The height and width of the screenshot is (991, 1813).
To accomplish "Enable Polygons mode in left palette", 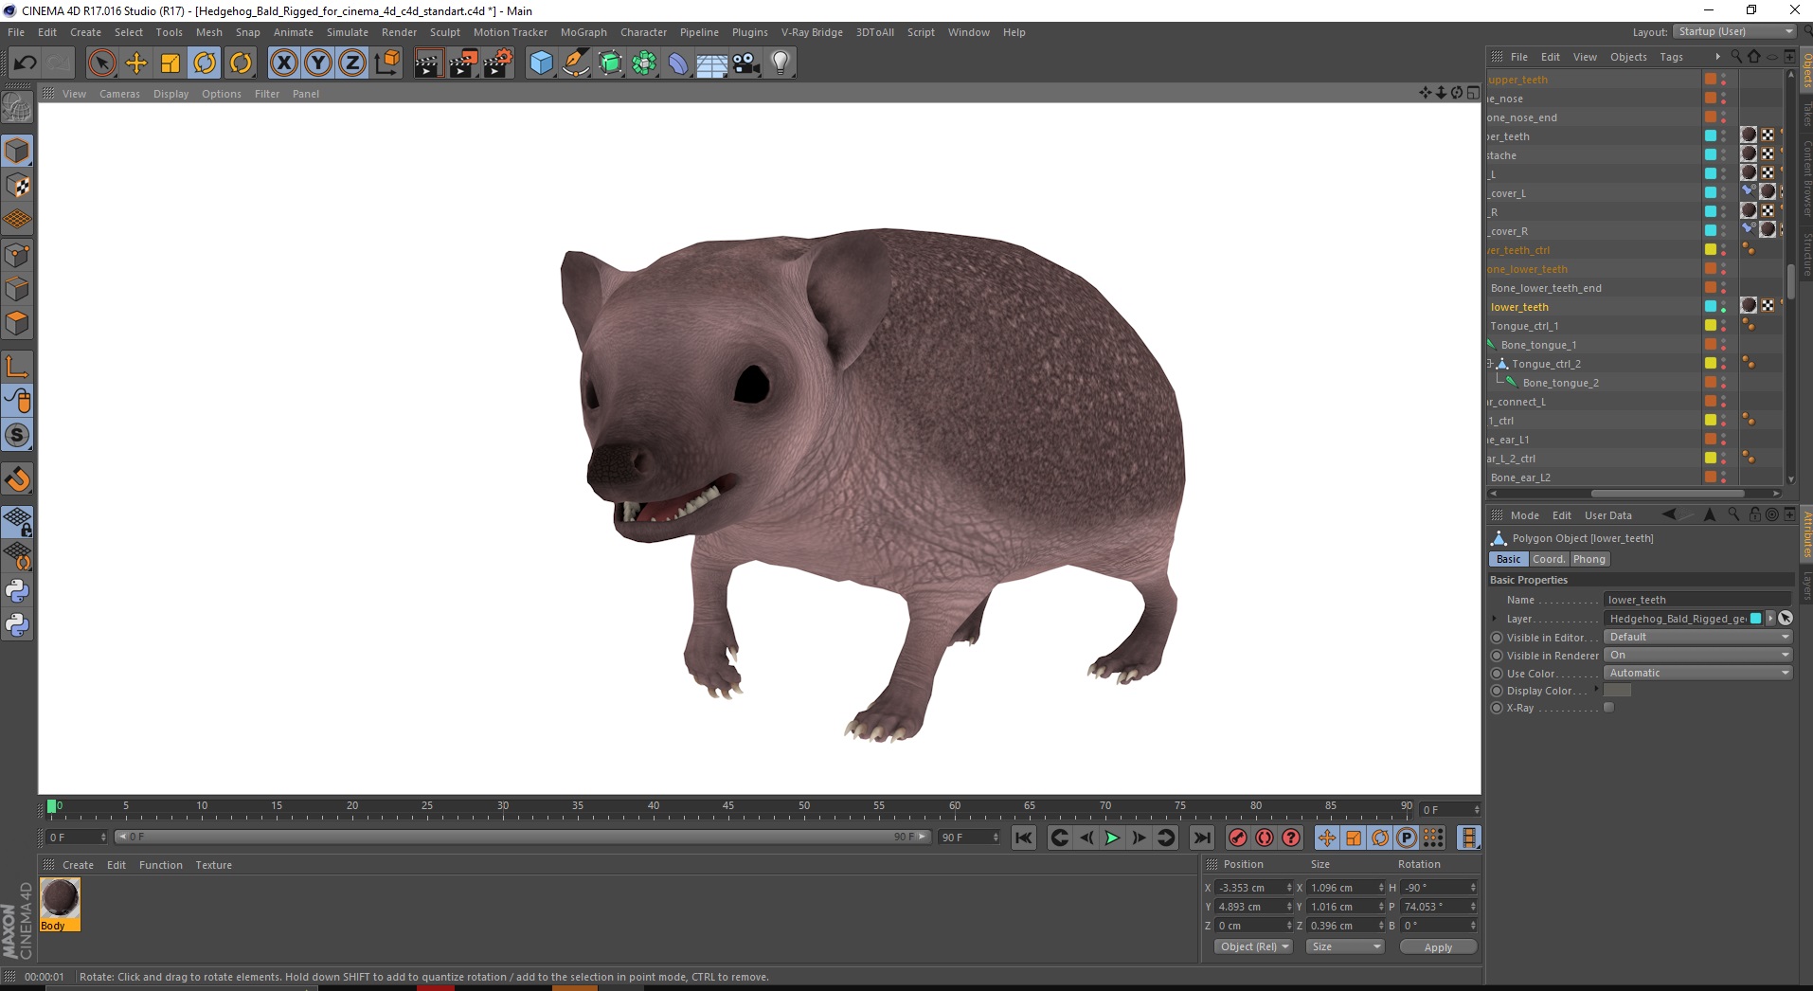I will 17,323.
